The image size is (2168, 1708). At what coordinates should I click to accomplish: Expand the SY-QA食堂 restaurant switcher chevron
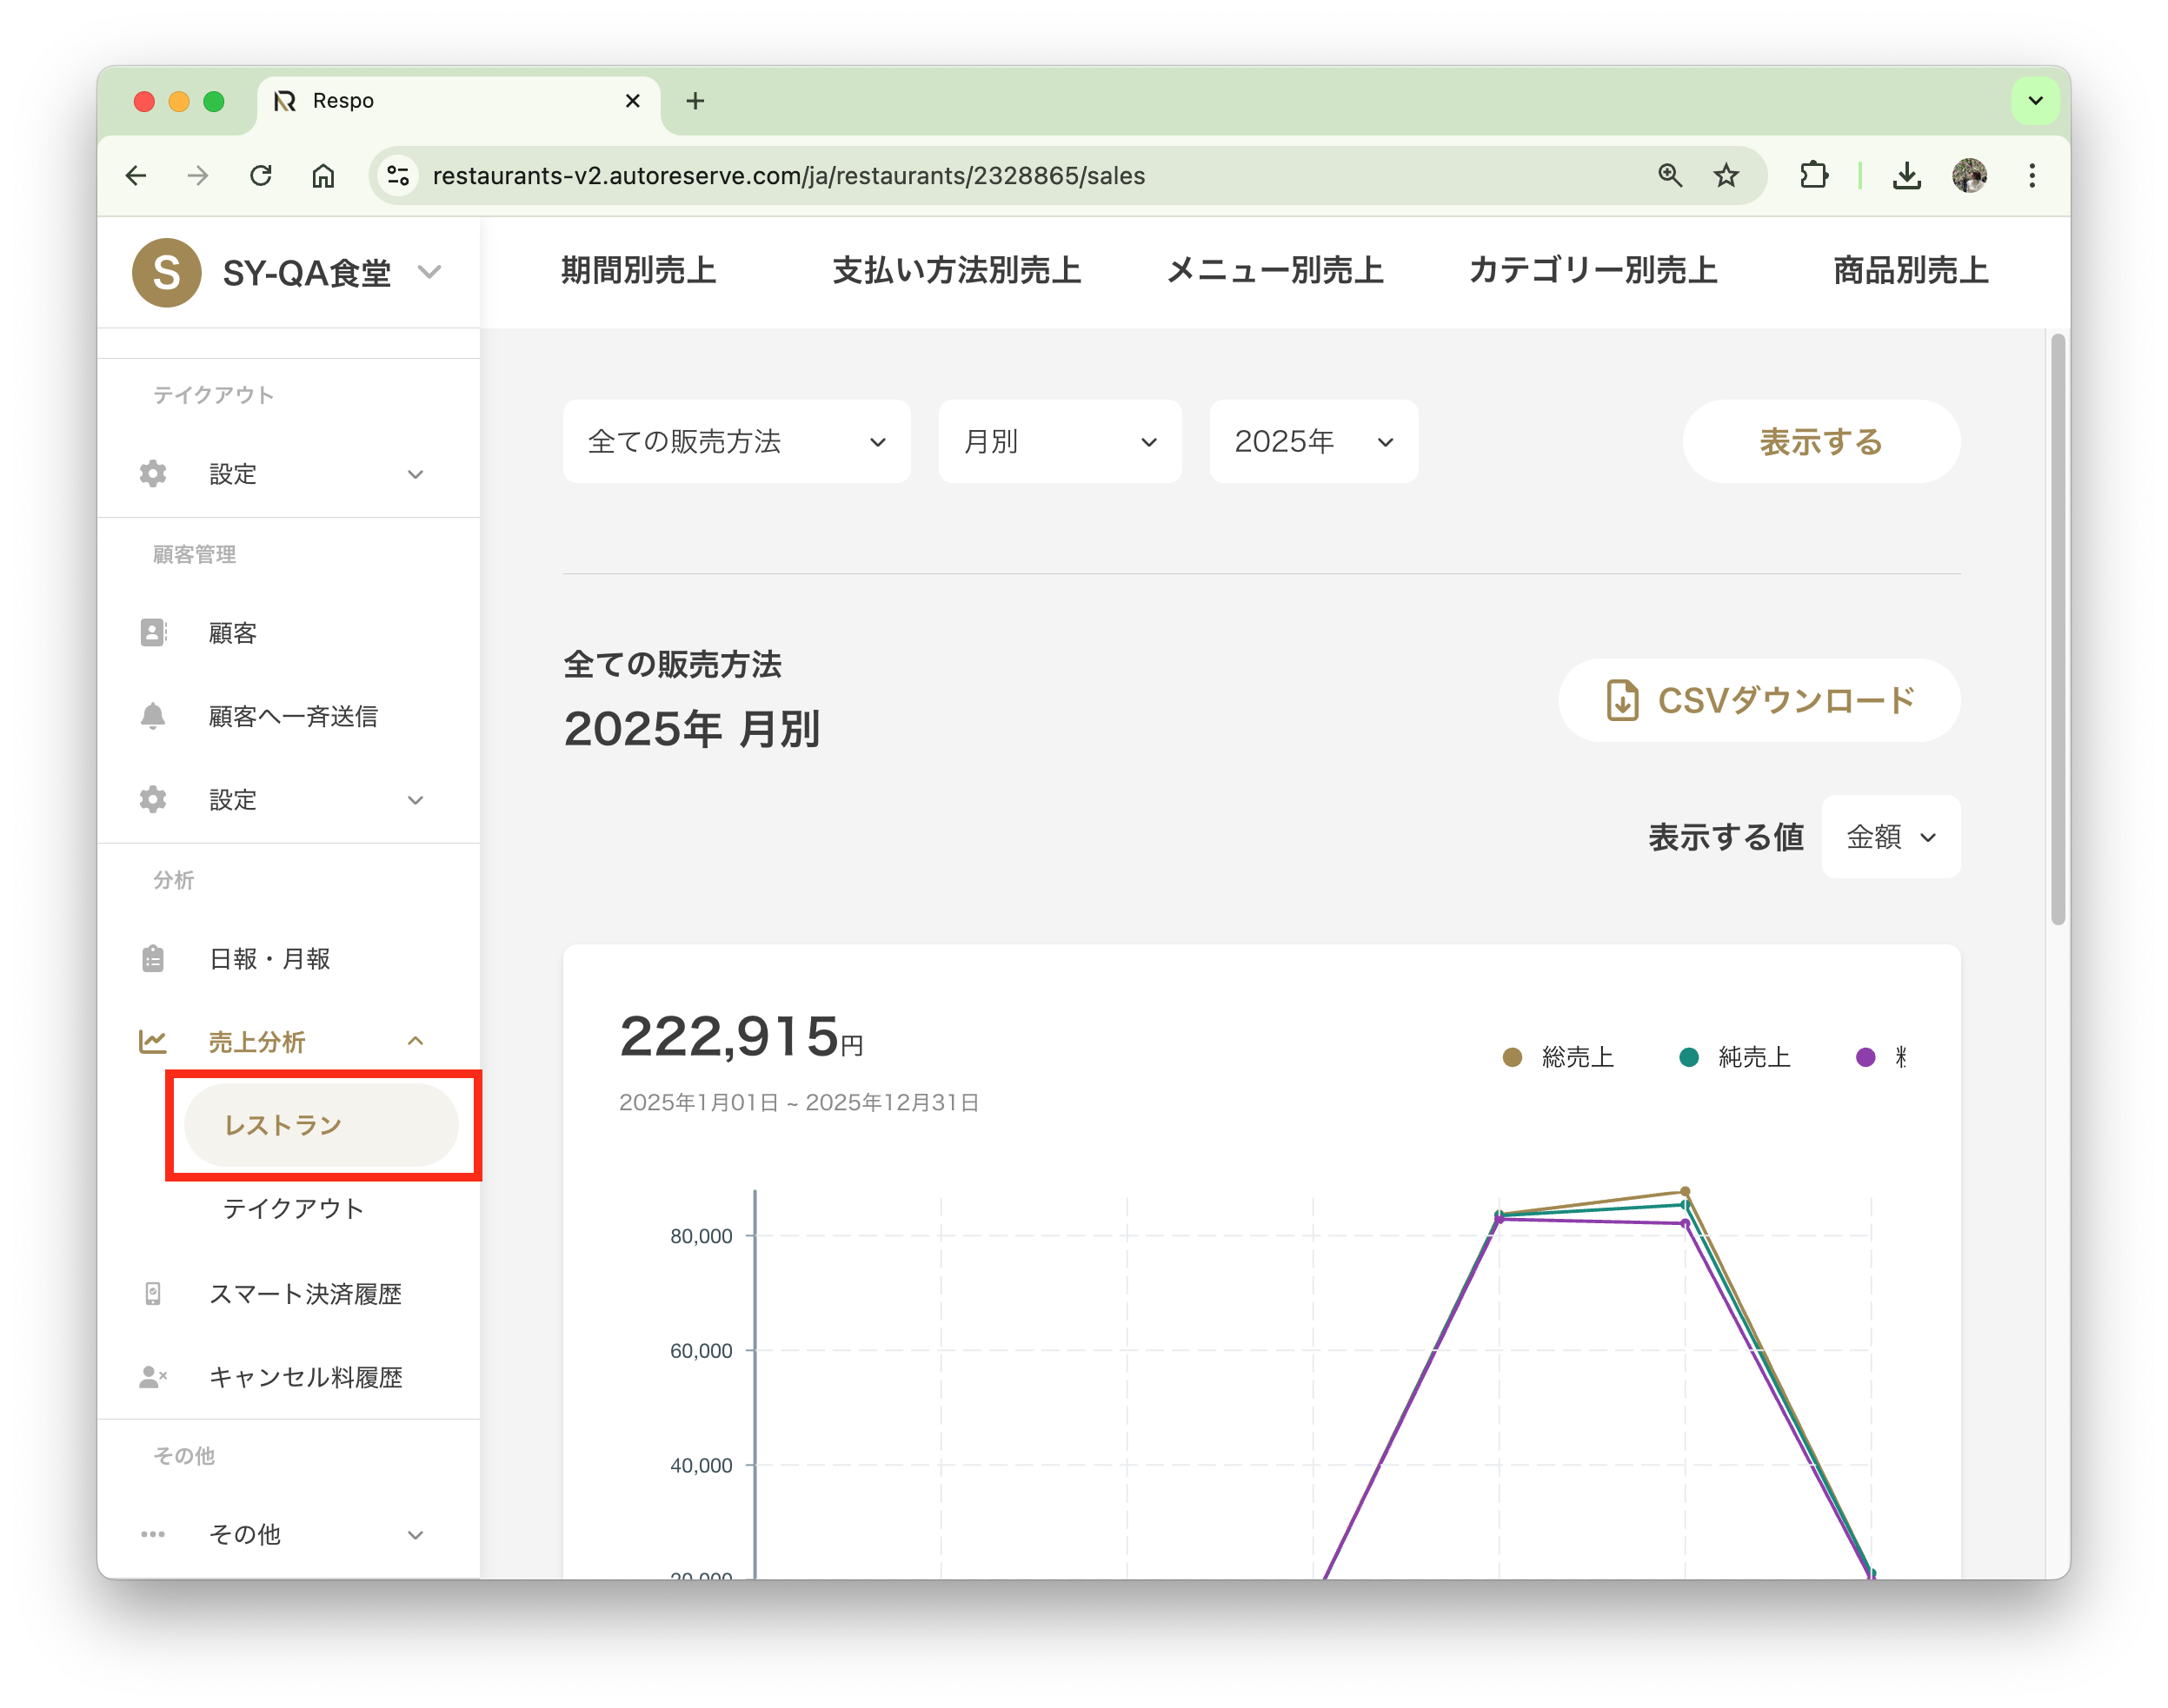[x=429, y=272]
